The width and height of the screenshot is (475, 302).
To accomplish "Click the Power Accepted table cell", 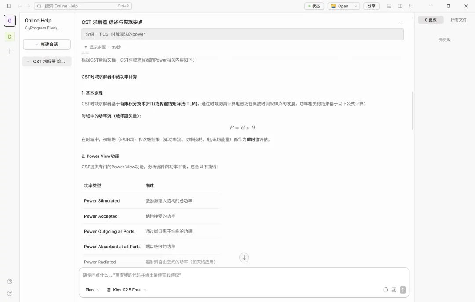I will (x=101, y=216).
